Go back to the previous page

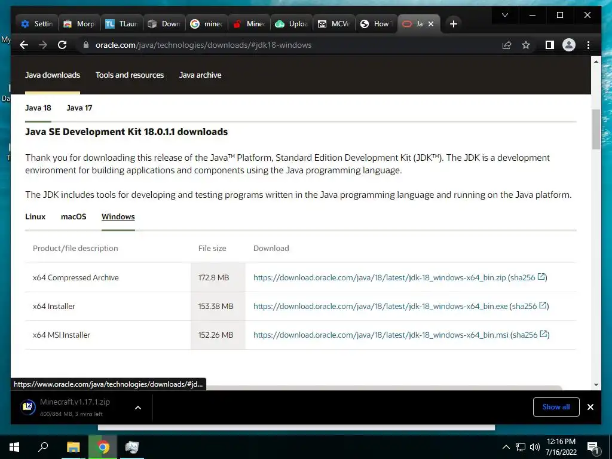point(24,45)
